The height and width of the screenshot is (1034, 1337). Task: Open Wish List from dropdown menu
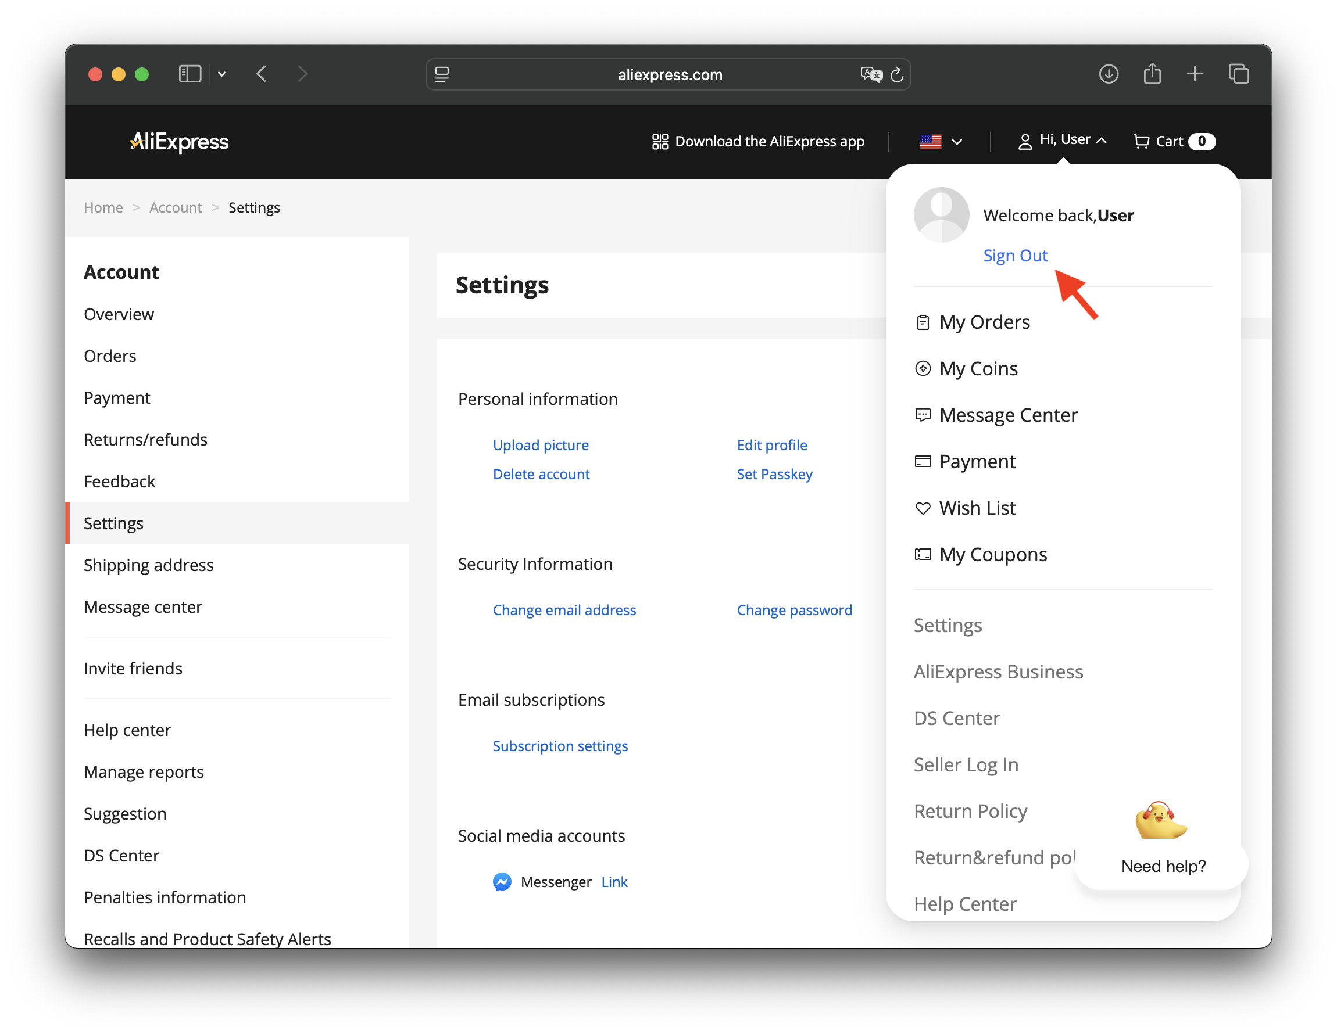977,508
